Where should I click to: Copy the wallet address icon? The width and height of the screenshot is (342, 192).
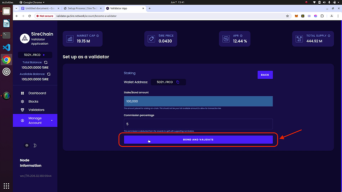tap(178, 82)
